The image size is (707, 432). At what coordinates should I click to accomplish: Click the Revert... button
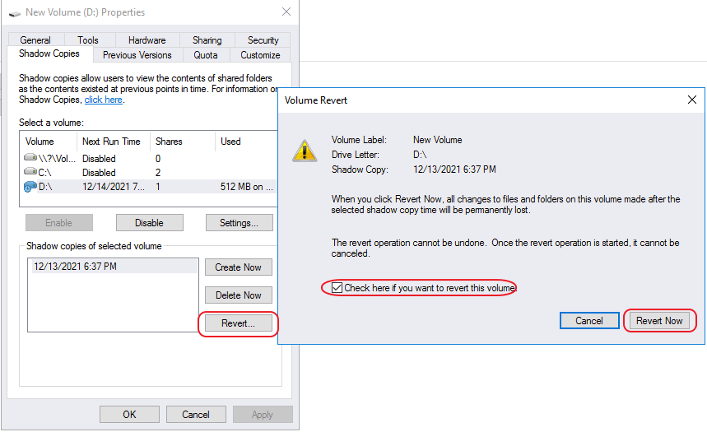coord(239,323)
